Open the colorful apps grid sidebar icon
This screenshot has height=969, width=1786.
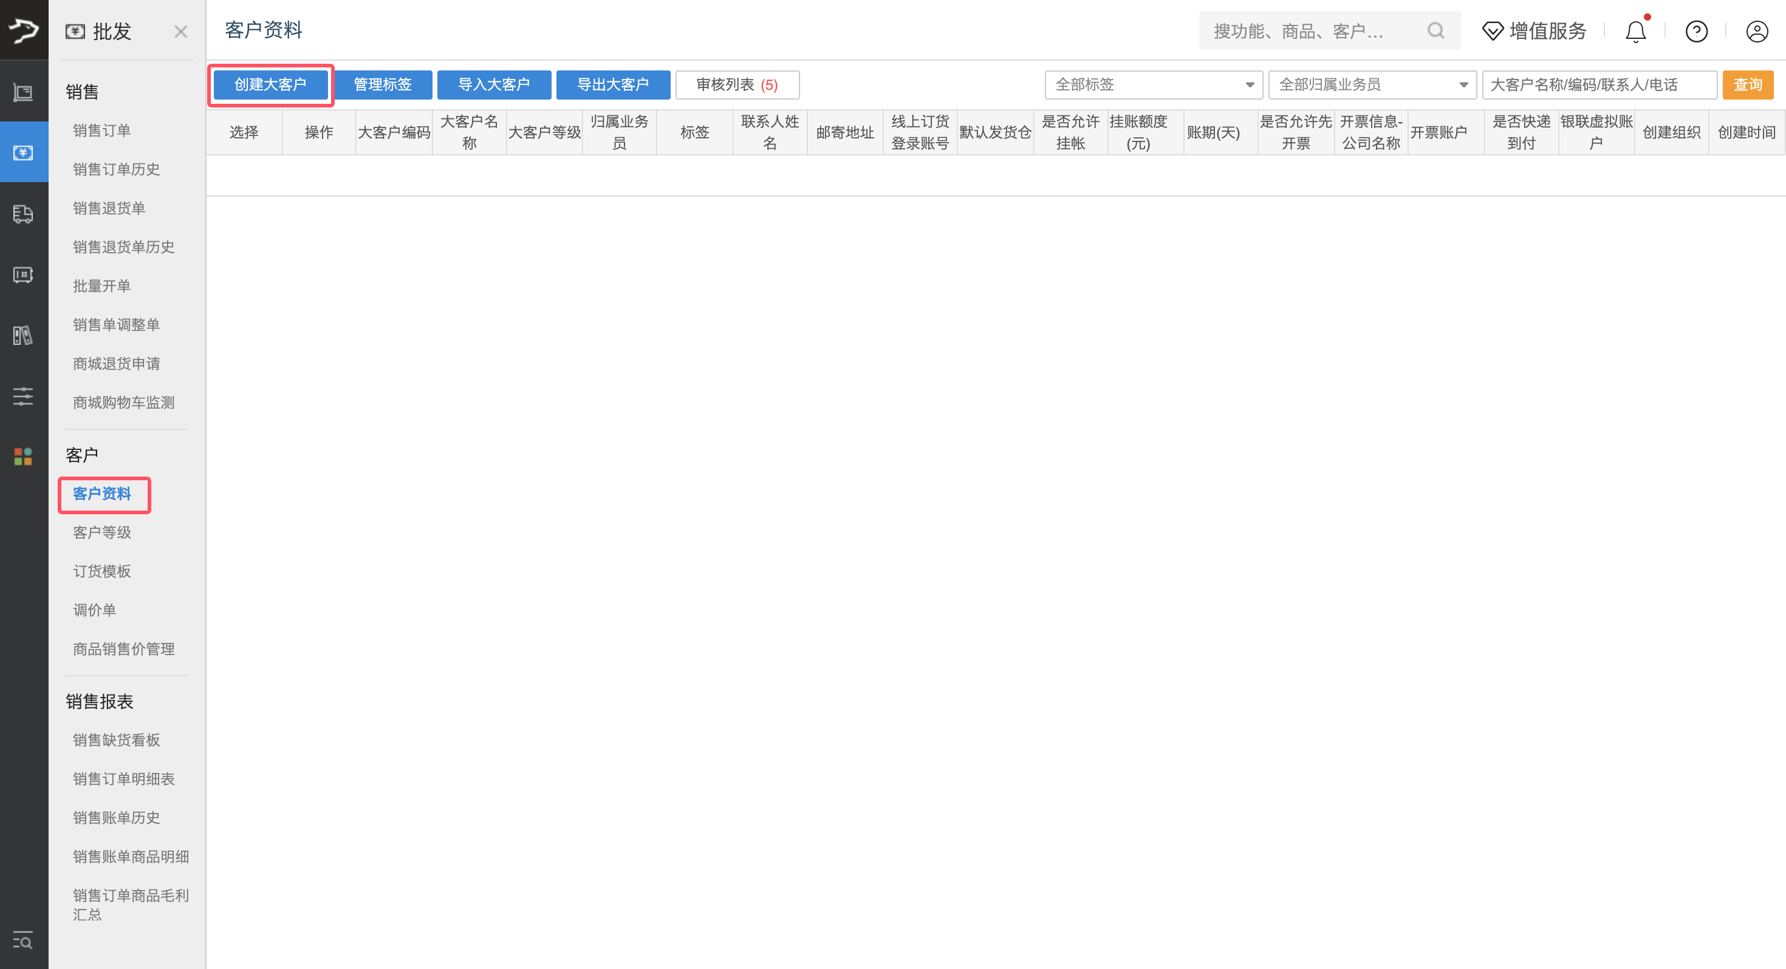pos(24,456)
